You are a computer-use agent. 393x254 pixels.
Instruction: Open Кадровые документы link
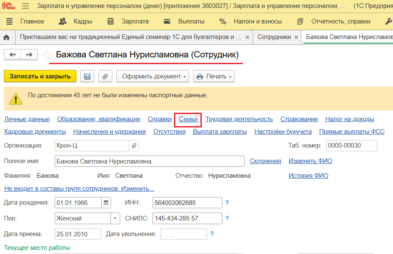click(35, 132)
